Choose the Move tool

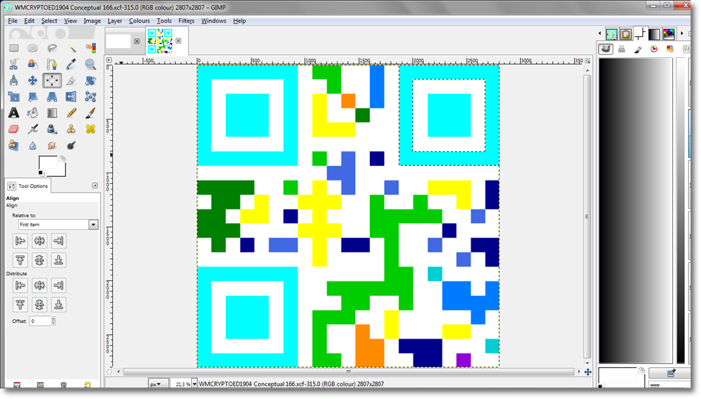click(x=32, y=80)
